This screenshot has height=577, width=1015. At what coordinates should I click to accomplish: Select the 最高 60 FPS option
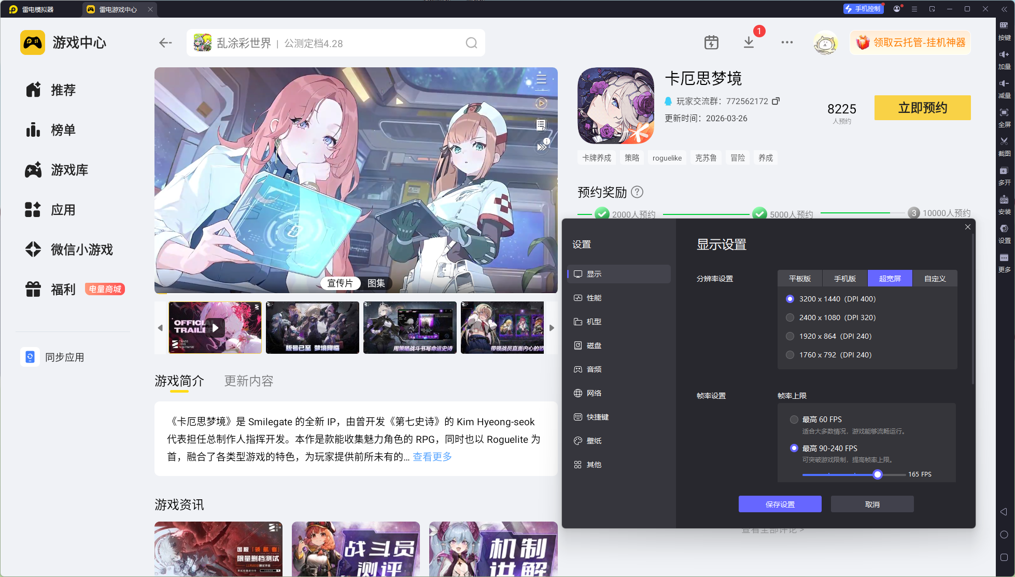pos(794,420)
